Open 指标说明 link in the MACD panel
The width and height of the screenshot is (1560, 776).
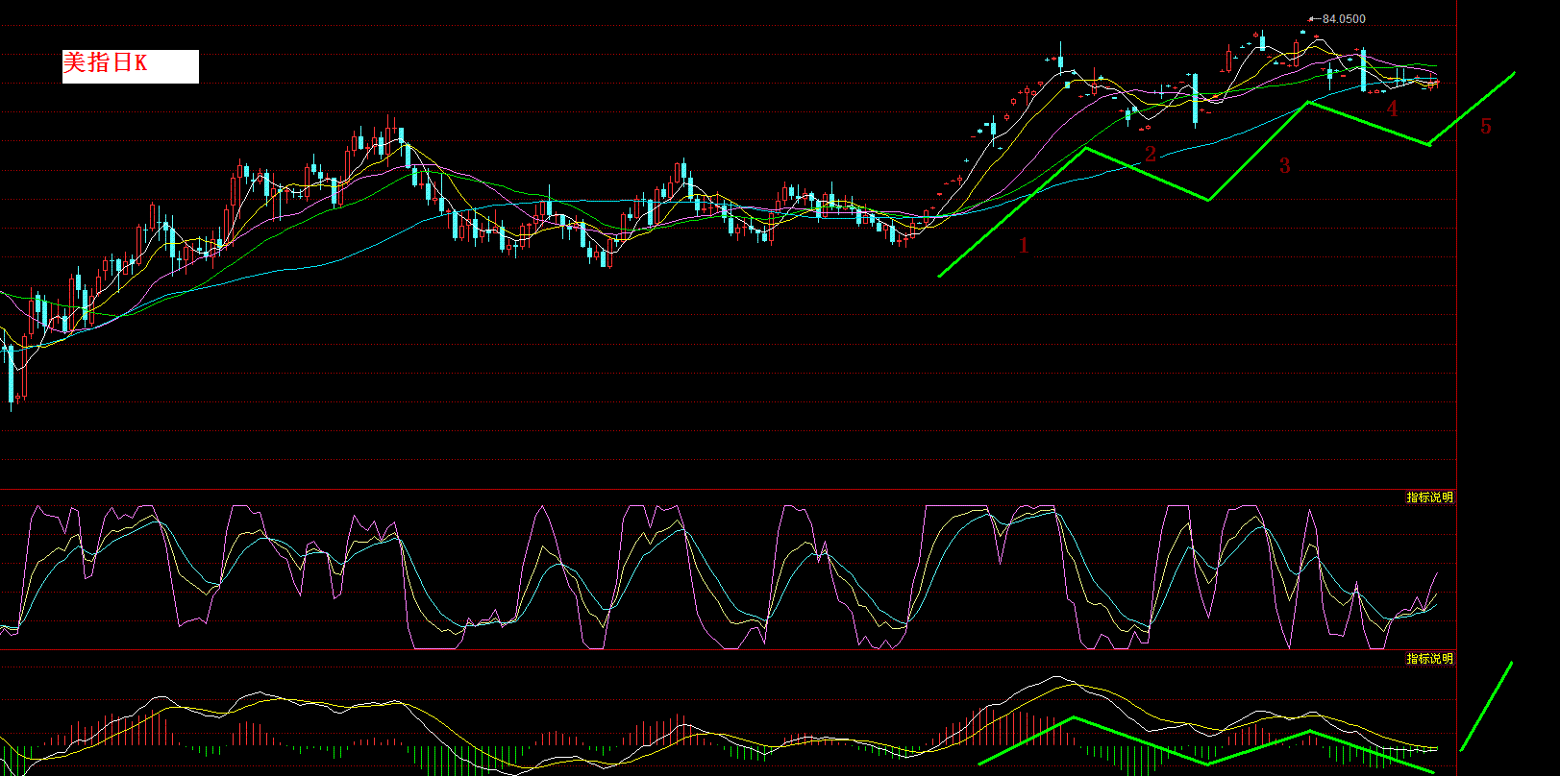[1429, 659]
